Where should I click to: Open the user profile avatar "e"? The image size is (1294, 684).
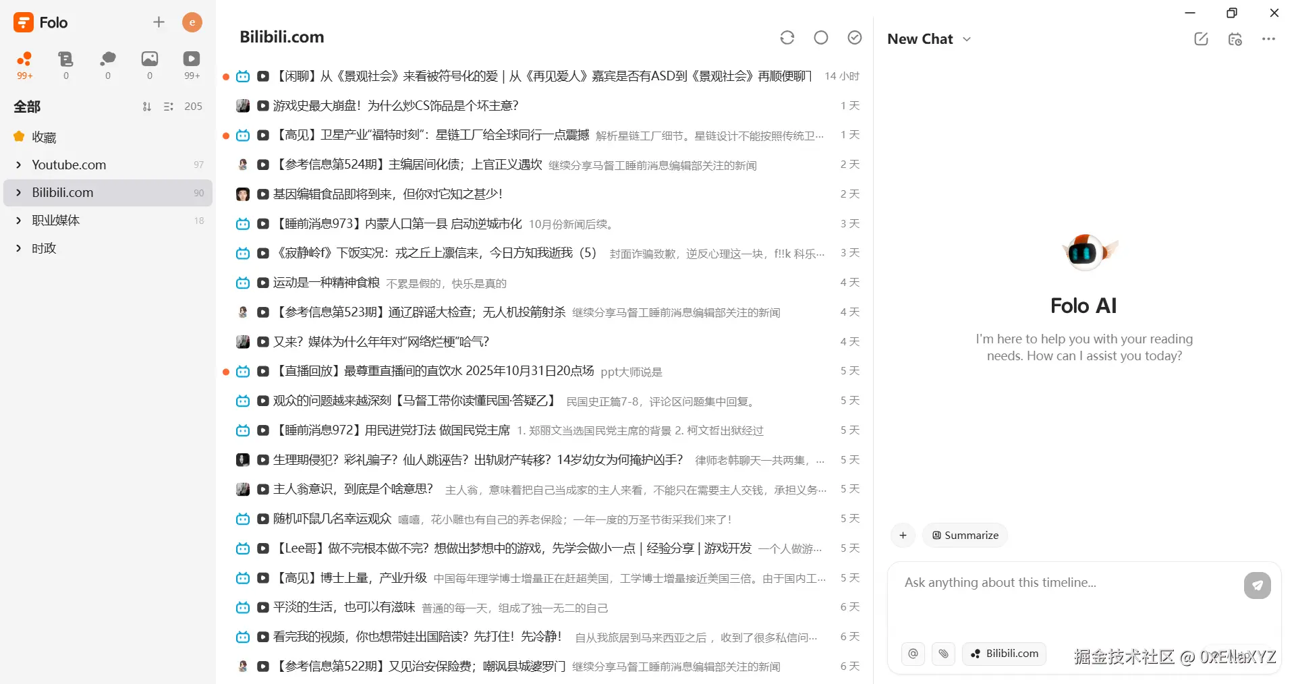pyautogui.click(x=192, y=22)
